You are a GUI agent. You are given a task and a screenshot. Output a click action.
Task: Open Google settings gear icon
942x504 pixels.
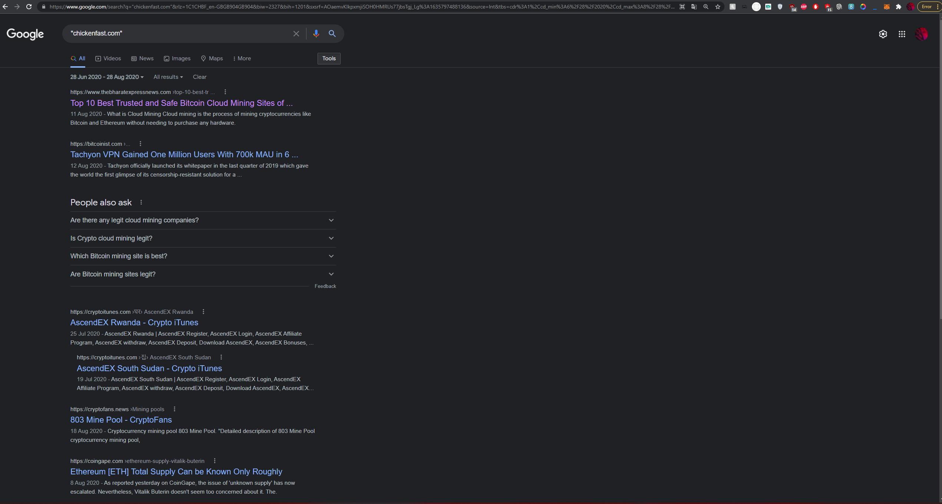click(x=883, y=34)
